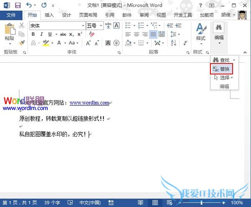Toggle justify alignment
This screenshot has width=251, height=207.
[x=153, y=34]
